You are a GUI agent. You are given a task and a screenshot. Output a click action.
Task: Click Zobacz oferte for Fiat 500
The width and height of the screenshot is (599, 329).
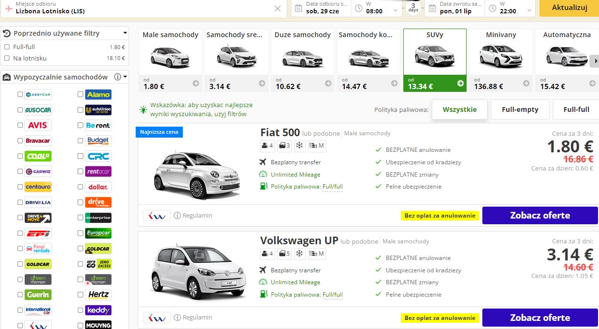click(540, 215)
